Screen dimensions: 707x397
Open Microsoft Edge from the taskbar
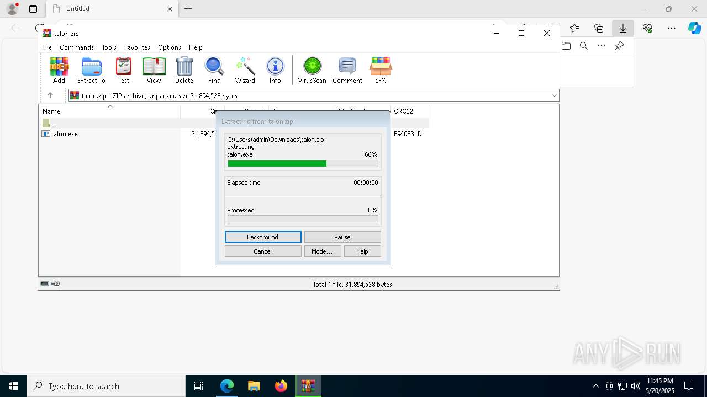click(x=227, y=386)
